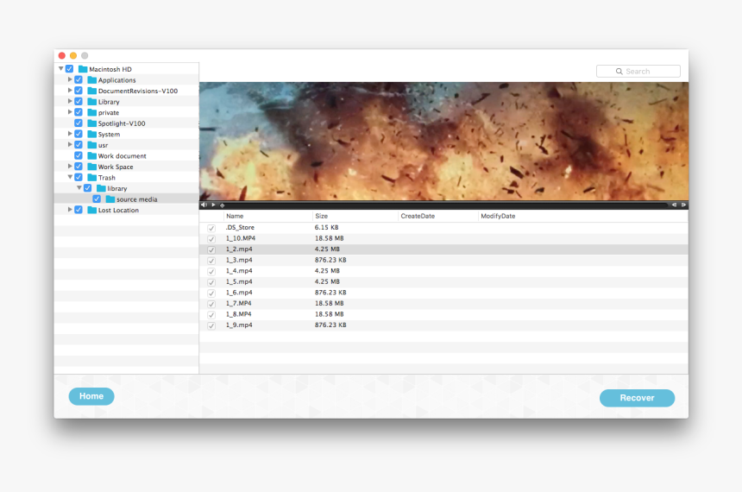The height and width of the screenshot is (492, 742).
Task: Uncheck the Macintosh HD checkbox
Action: [70, 69]
